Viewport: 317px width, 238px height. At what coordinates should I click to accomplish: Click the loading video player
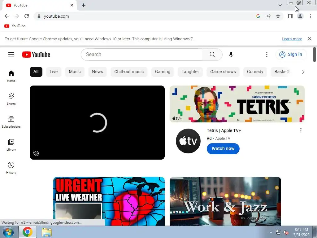(x=97, y=122)
